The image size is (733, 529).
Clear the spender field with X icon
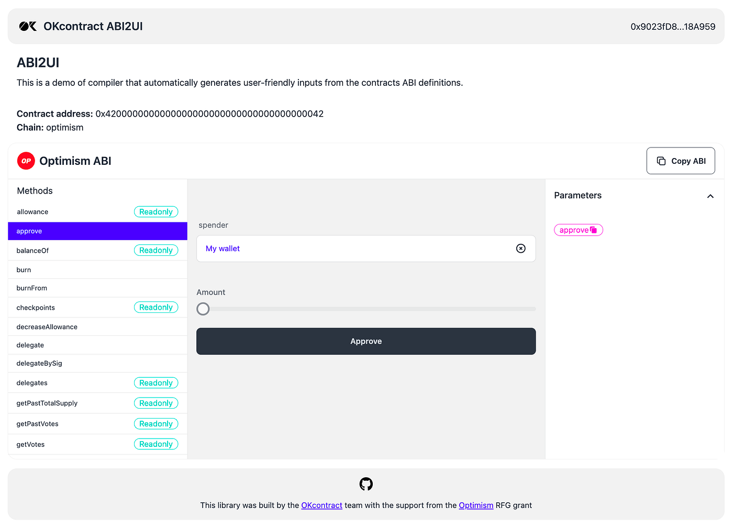520,249
